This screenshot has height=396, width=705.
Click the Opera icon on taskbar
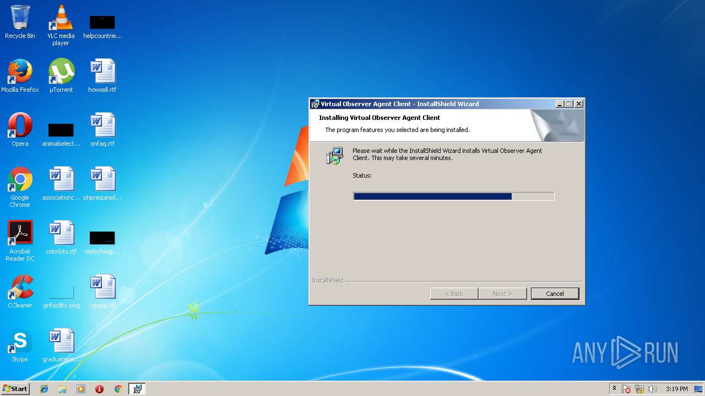[99, 389]
